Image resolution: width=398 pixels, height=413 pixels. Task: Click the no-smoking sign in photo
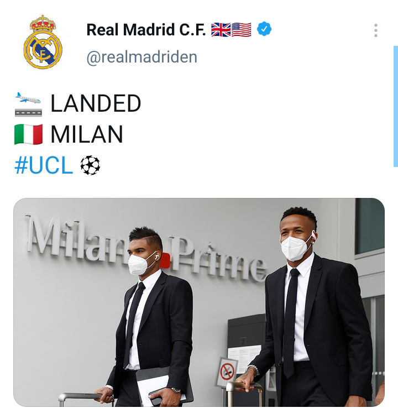[x=227, y=372]
